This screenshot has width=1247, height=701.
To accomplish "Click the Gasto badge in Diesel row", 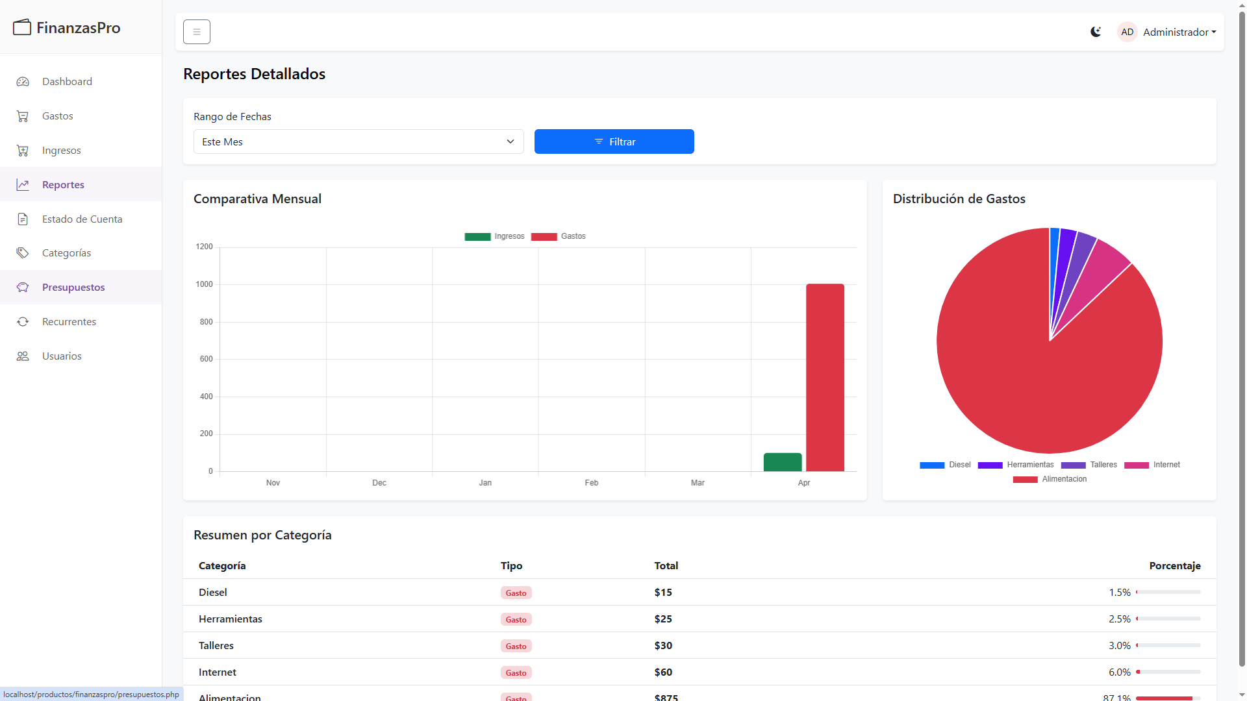I will pos(516,593).
